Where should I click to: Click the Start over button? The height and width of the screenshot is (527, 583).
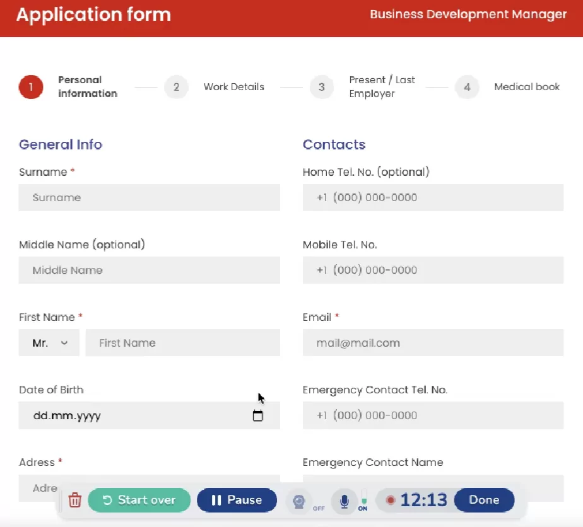coord(139,501)
